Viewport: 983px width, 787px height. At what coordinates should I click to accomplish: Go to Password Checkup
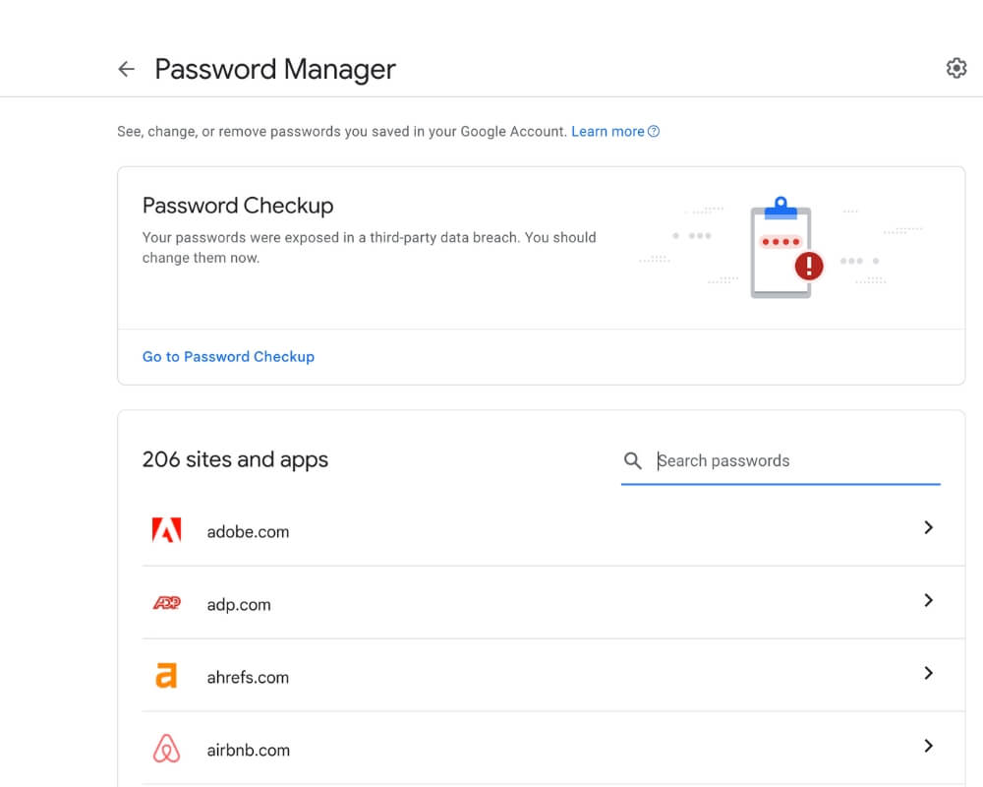228,356
